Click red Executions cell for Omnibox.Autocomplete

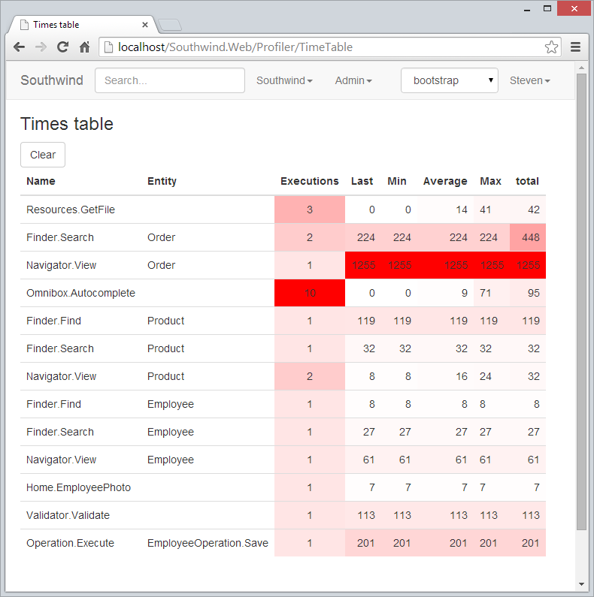(310, 293)
